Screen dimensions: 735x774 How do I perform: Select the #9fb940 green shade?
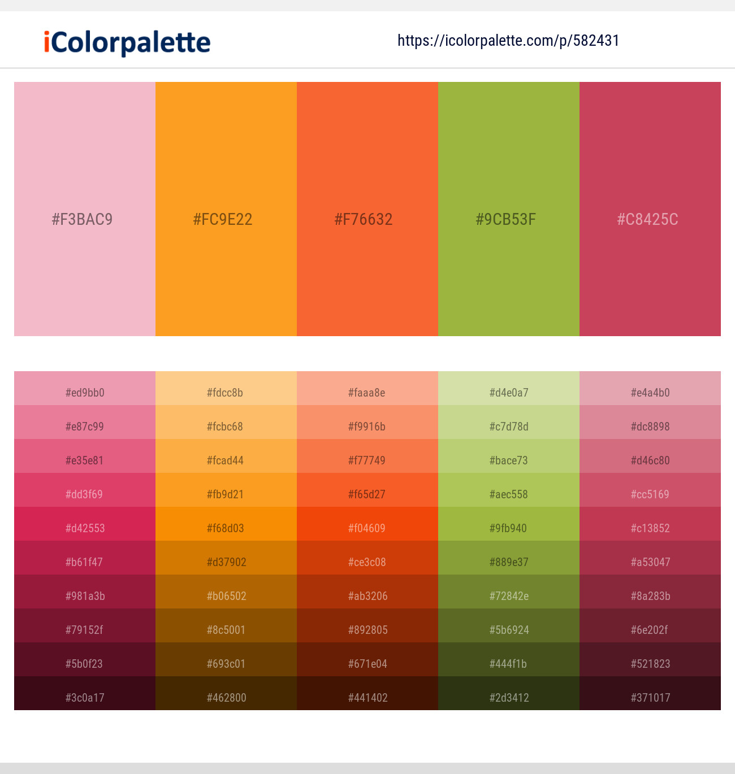tap(509, 524)
